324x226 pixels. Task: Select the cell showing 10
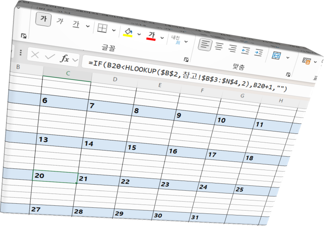coord(237,122)
